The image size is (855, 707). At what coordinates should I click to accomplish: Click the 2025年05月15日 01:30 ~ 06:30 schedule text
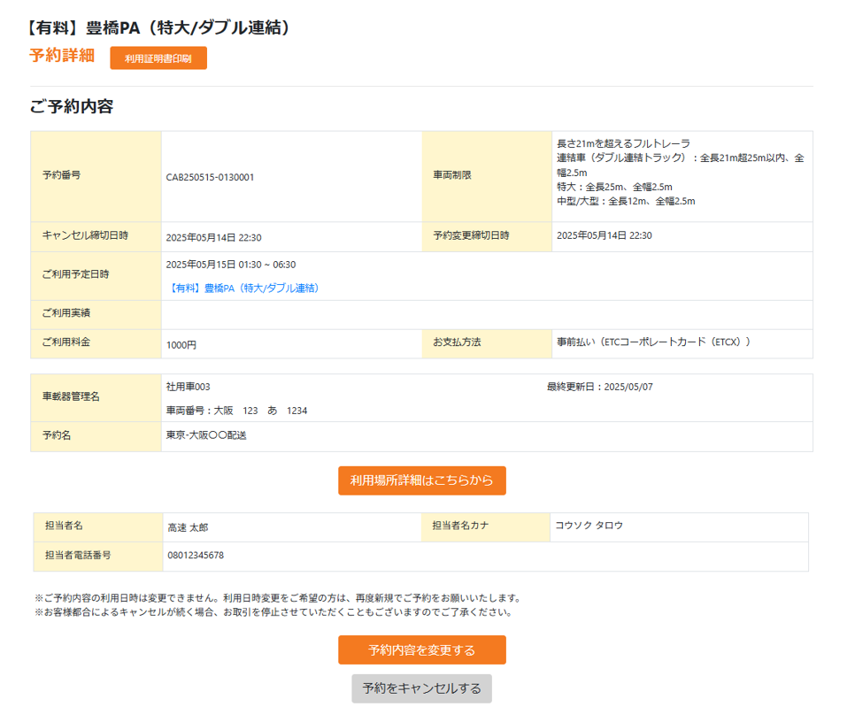[x=231, y=265]
